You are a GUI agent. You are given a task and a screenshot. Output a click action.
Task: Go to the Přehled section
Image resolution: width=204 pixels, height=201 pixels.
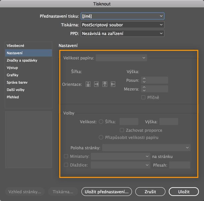13,97
